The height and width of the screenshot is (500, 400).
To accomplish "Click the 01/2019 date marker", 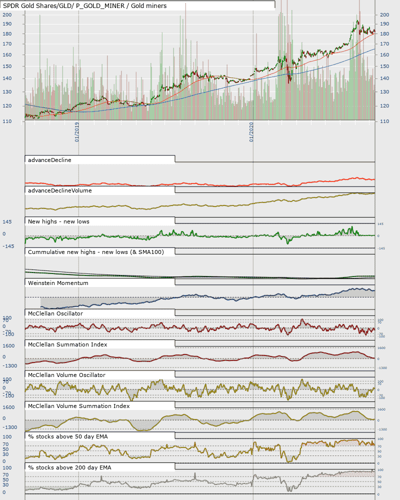I will coord(77,132).
